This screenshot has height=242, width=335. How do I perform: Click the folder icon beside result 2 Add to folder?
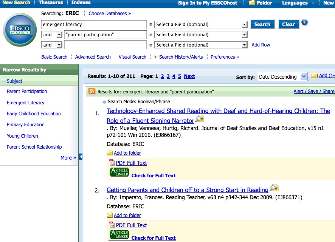(110, 215)
